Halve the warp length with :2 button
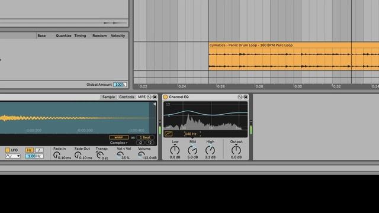The width and height of the screenshot is (379, 213). pos(140,143)
